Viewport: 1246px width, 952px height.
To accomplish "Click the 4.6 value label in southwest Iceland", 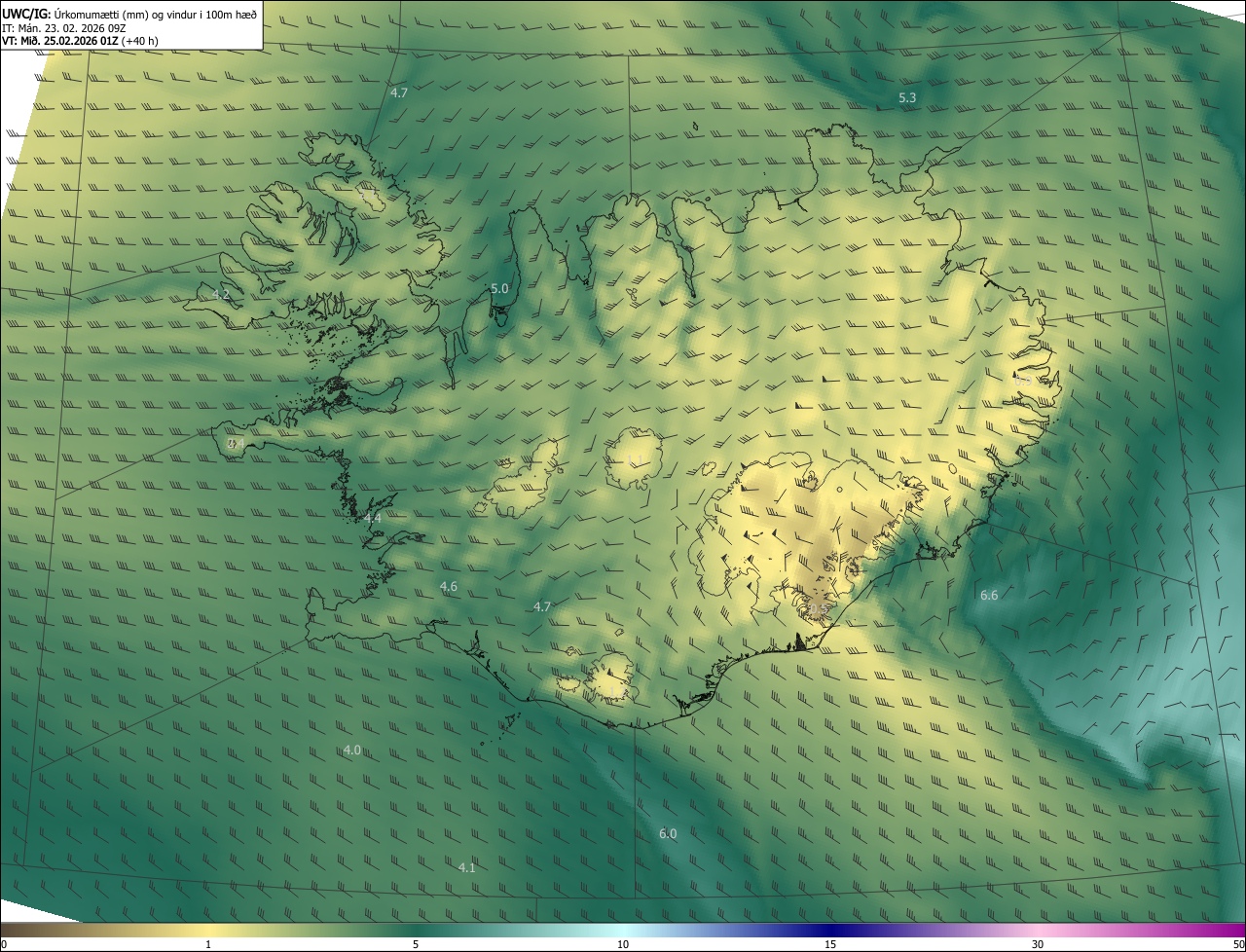I will click(x=449, y=587).
